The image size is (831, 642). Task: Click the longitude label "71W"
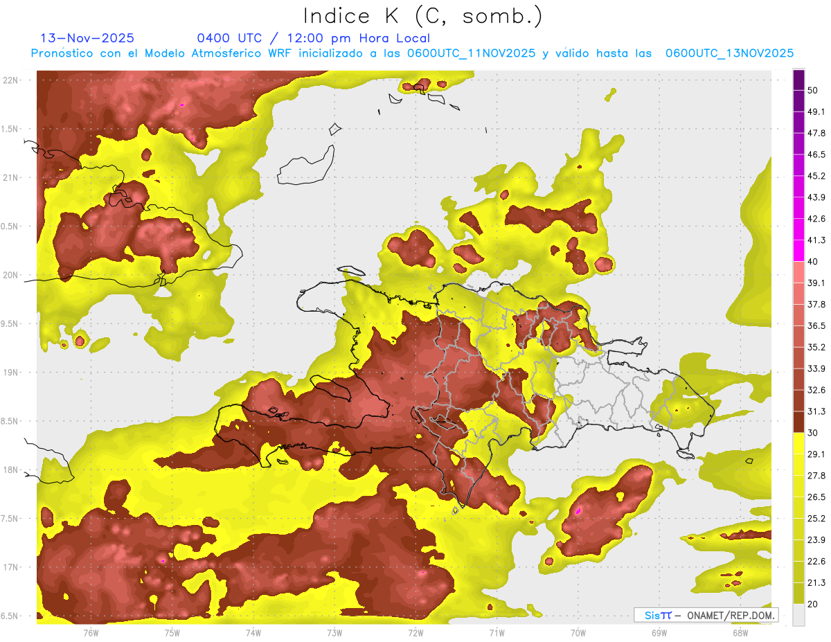point(497,633)
